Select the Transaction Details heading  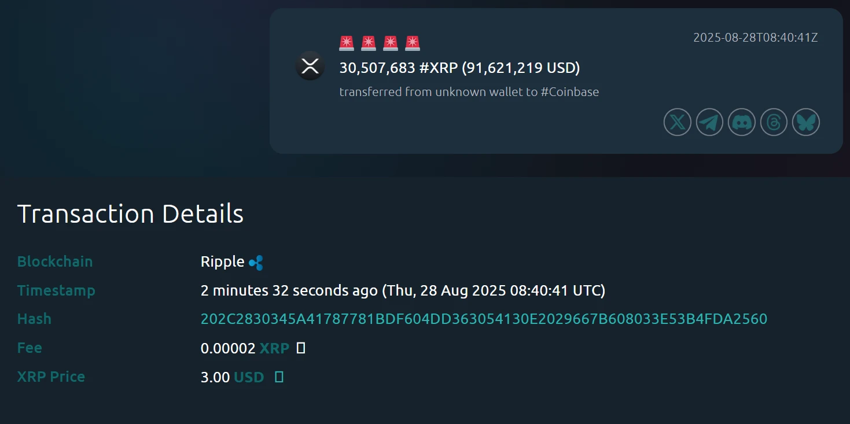click(131, 213)
